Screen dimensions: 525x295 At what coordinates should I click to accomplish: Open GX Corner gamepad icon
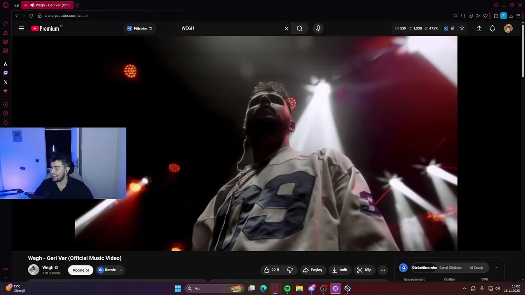pyautogui.click(x=16, y=5)
